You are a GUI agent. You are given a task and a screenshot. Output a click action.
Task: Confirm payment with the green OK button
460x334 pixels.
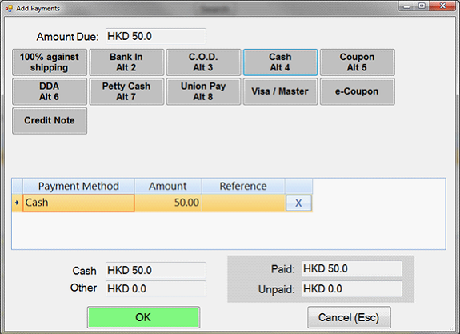[143, 317]
